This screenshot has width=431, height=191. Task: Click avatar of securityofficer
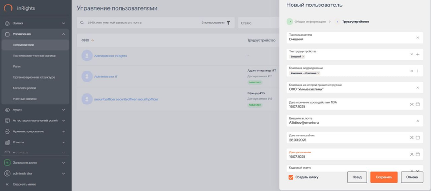tap(87, 99)
